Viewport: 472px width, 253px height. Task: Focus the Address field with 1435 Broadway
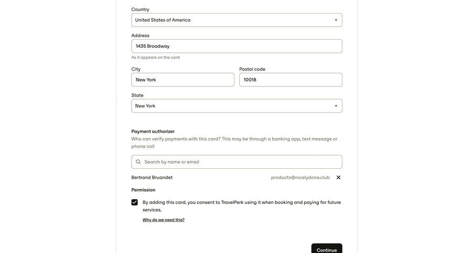pos(237,47)
